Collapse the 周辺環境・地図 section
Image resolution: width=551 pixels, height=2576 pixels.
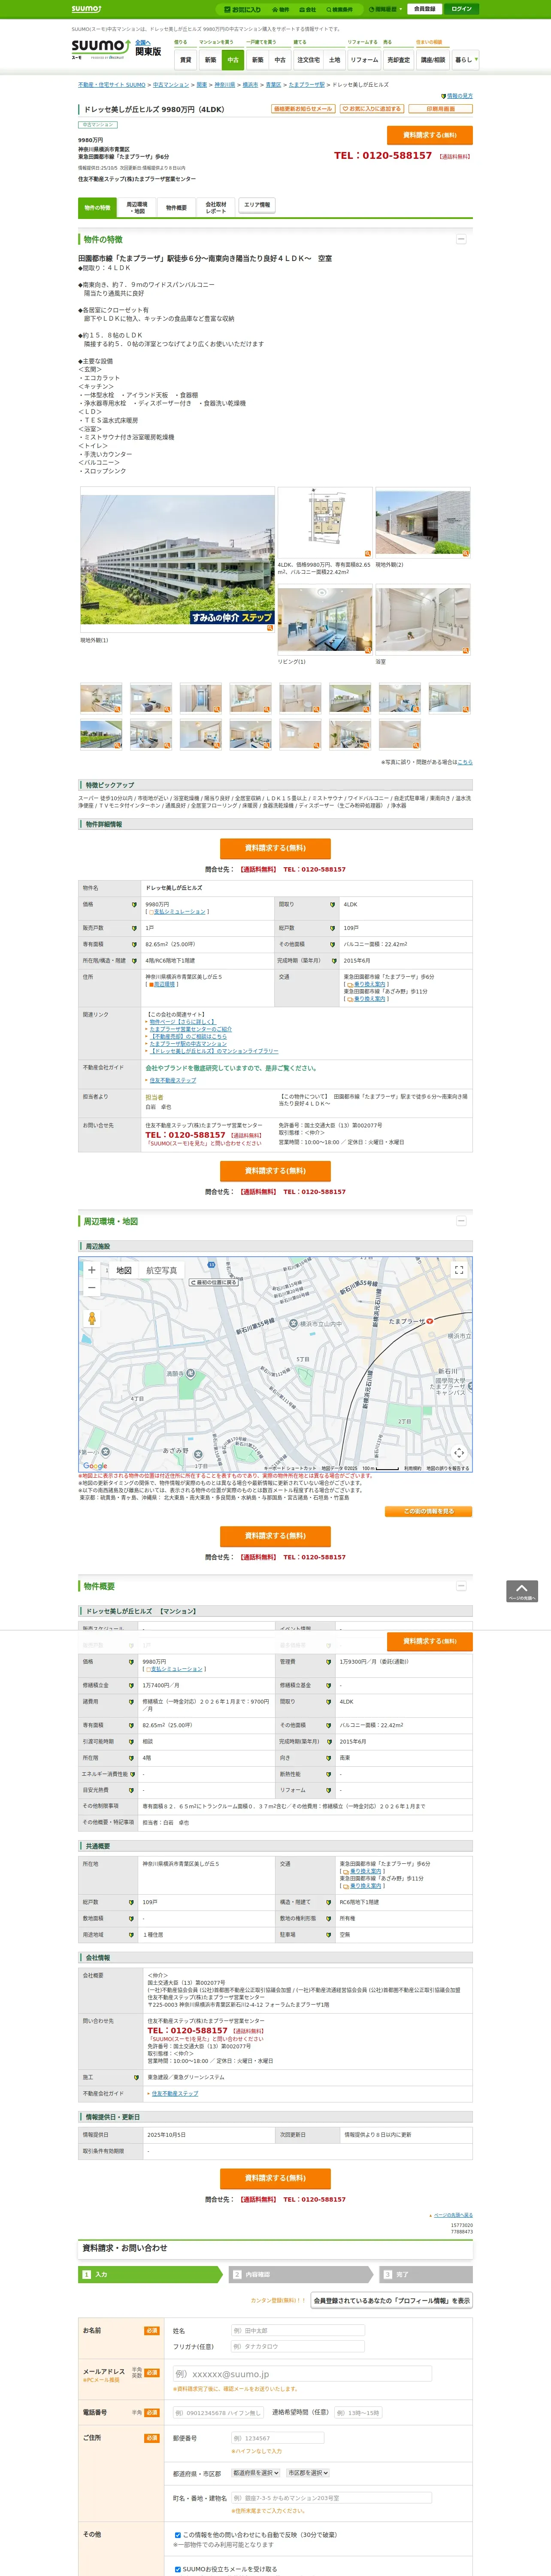pos(461,1221)
